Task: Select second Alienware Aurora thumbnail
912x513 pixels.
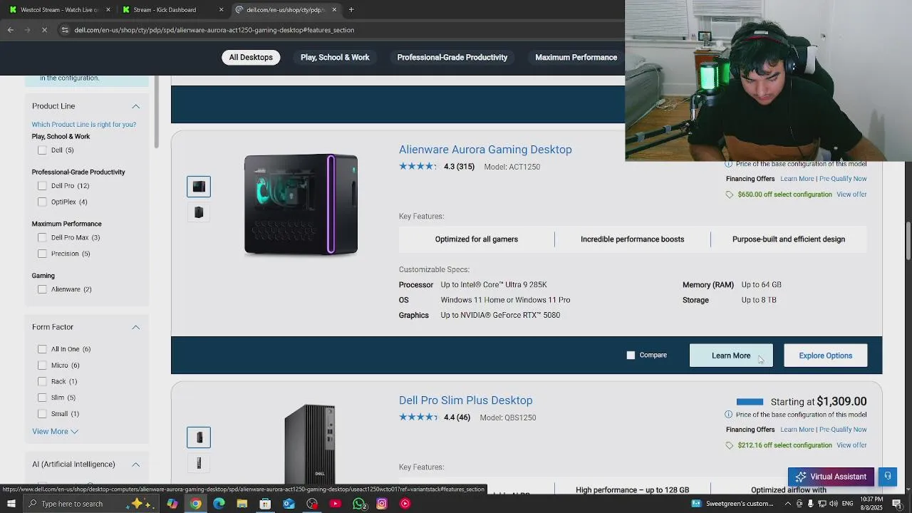Action: tap(199, 212)
